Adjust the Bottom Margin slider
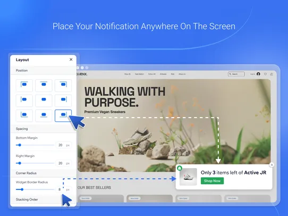 [x=35, y=145]
